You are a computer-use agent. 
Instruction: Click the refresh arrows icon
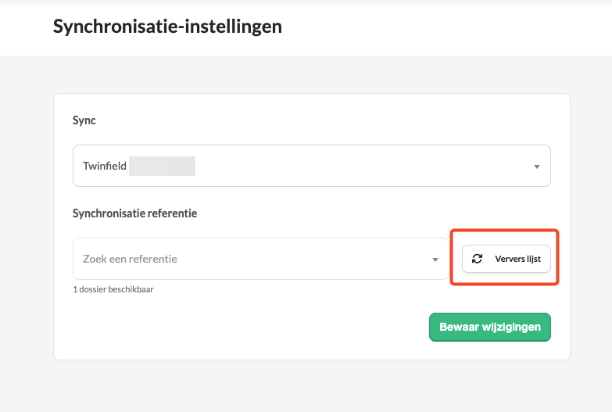477,259
